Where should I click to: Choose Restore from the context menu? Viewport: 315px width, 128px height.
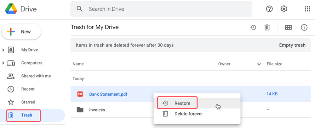coord(197,103)
